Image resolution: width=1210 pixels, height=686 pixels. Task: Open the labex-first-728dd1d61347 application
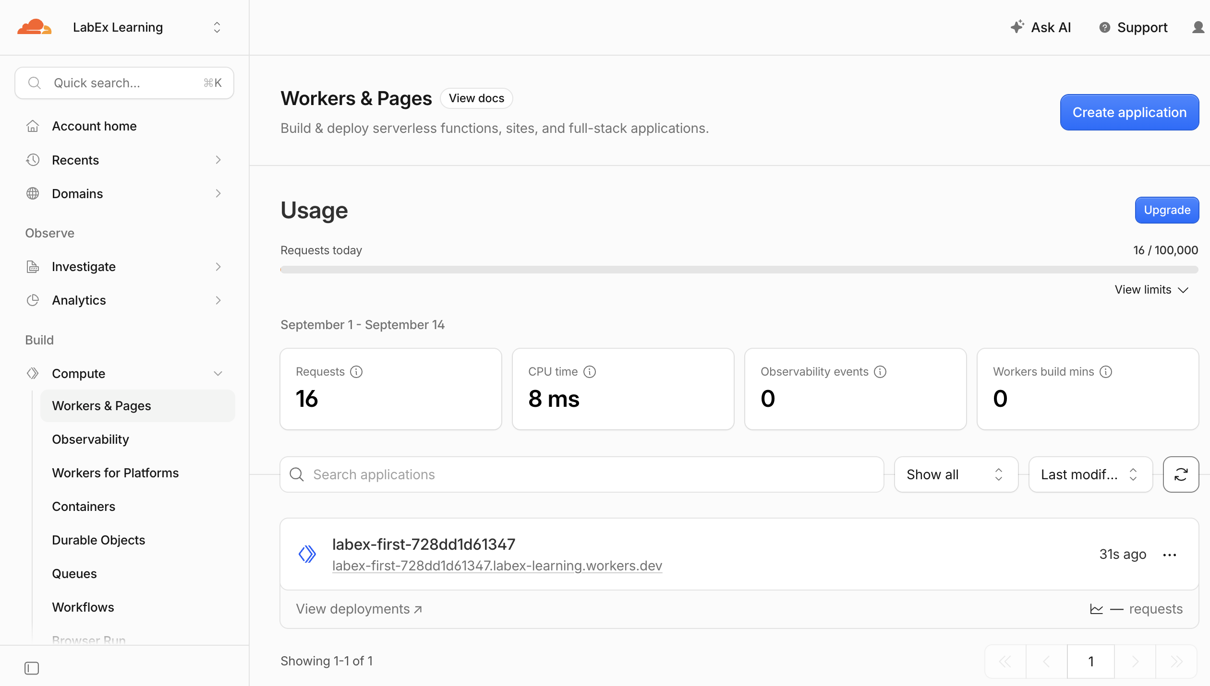tap(423, 544)
